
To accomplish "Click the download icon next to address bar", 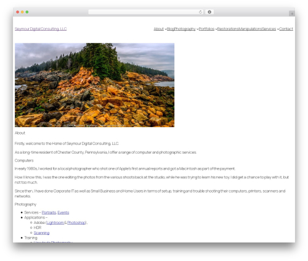I will click(x=209, y=12).
